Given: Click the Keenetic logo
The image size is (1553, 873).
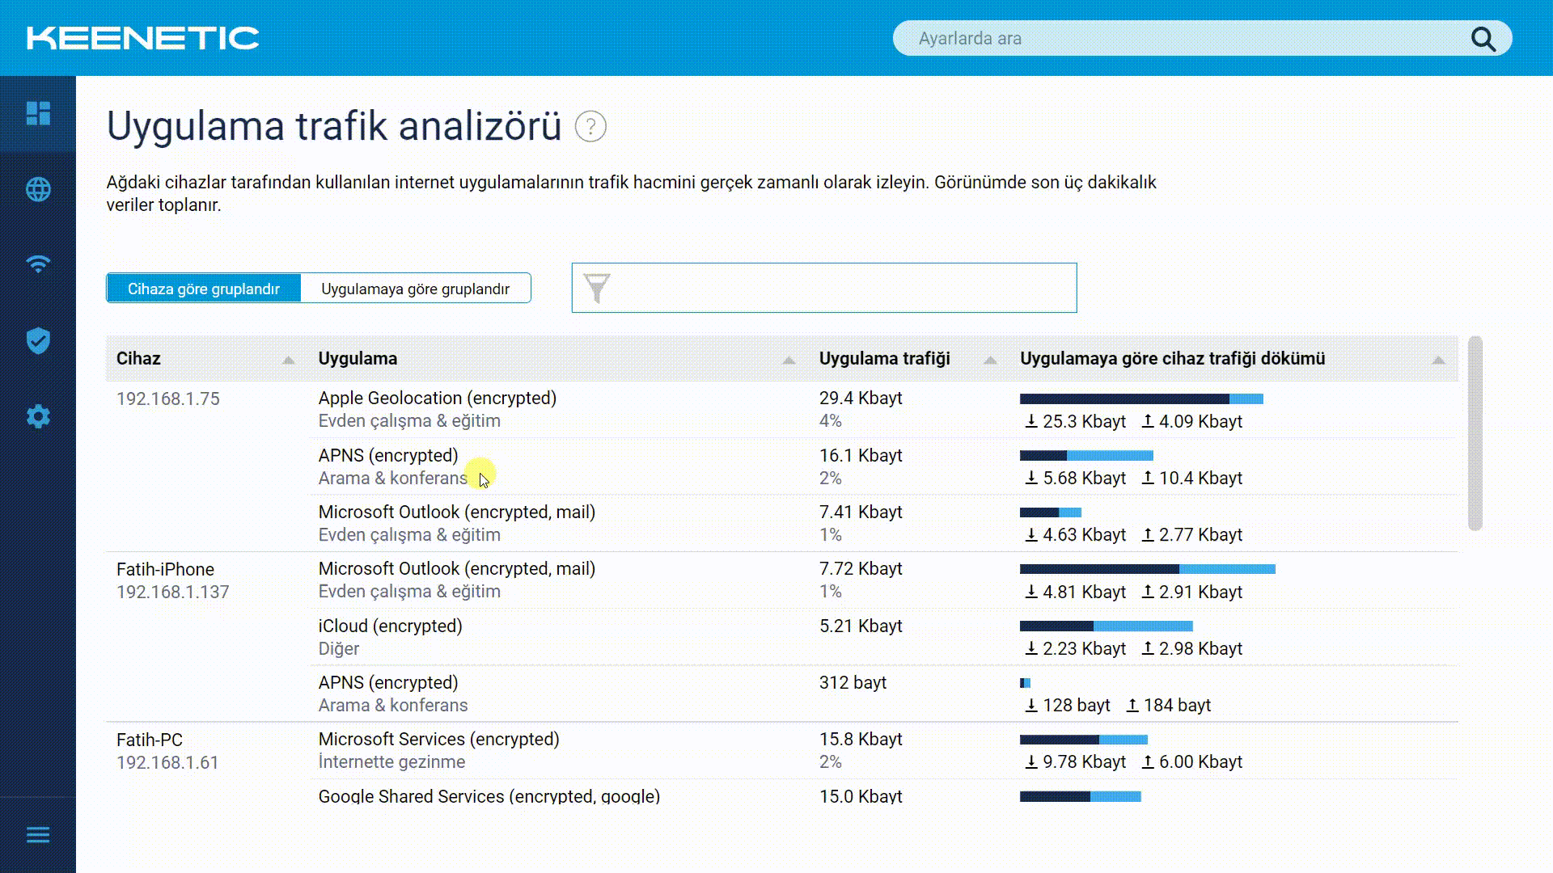Looking at the screenshot, I should (x=143, y=38).
